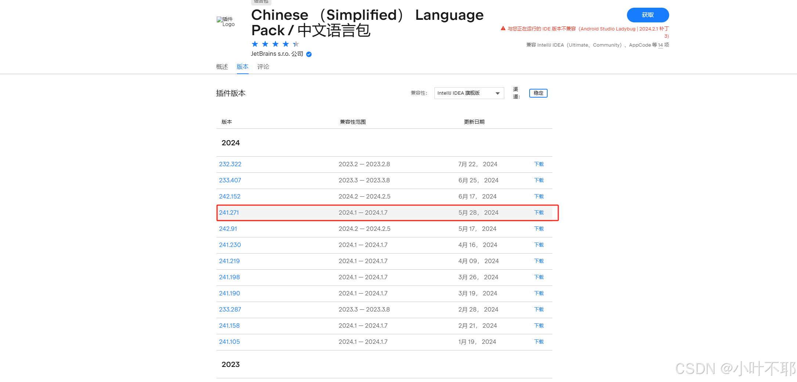This screenshot has width=797, height=382.
Task: Click the 版本 column header
Action: (227, 122)
